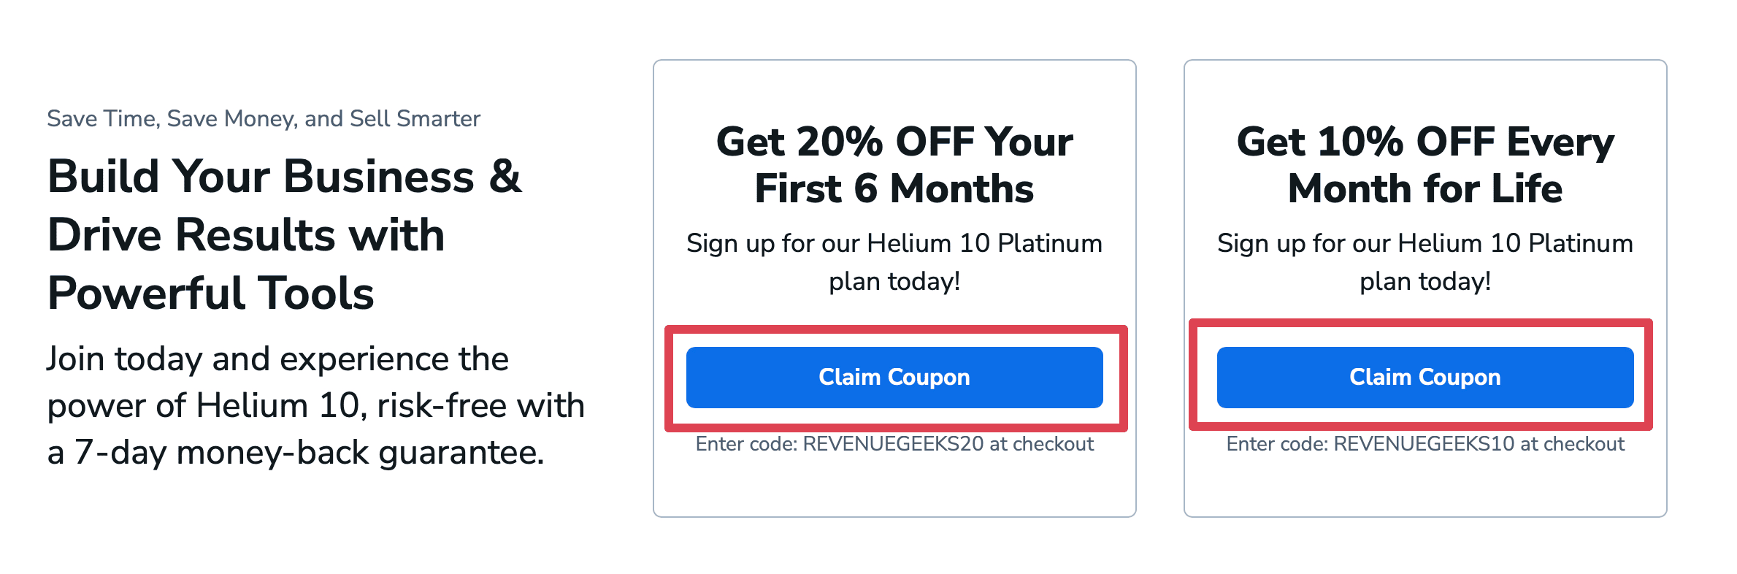Click 'plan today!' text in the 10% OFF card
Viewport: 1737px width, 574px height.
pos(1425,282)
